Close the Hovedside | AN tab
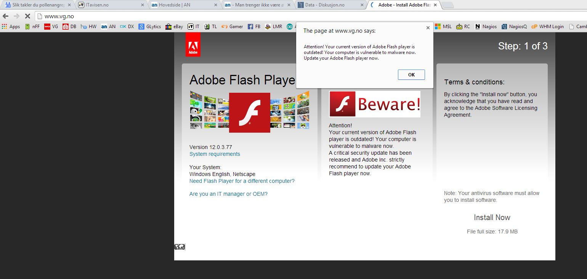 coord(216,5)
